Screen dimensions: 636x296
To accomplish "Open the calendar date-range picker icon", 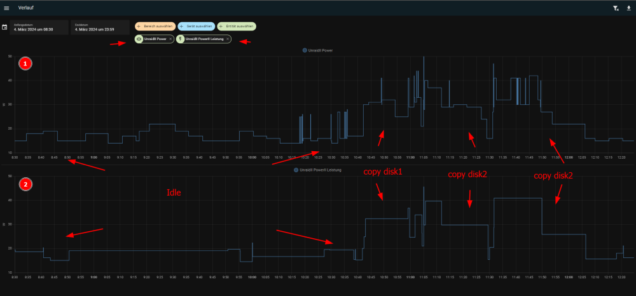I will [5, 27].
